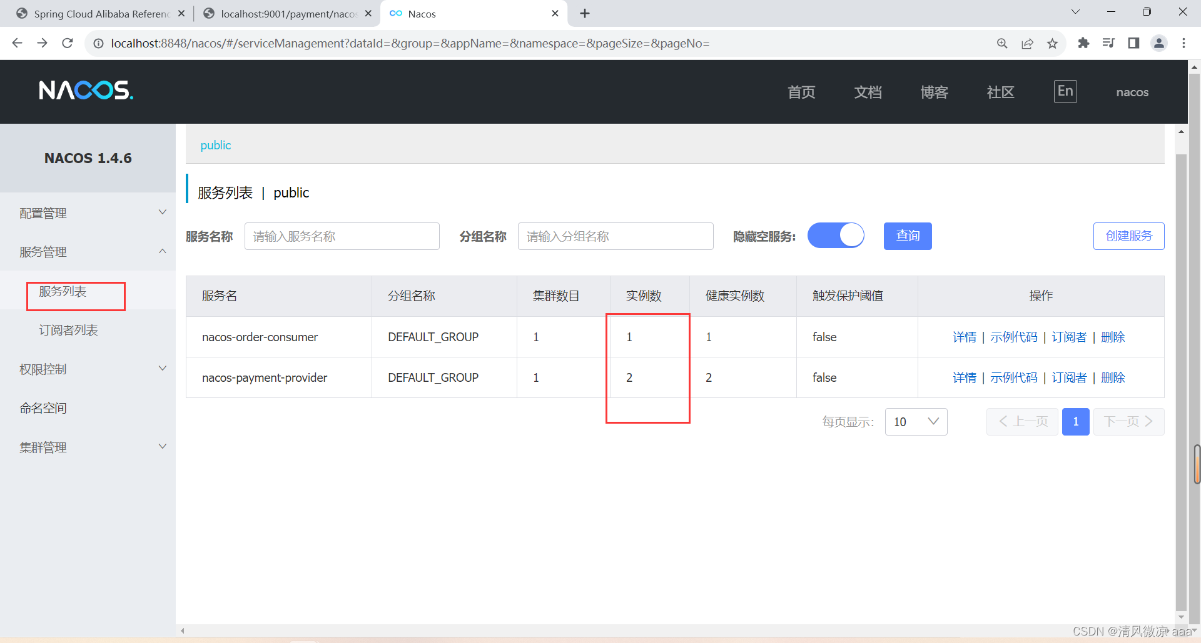Open the media control playlist icon
This screenshot has width=1201, height=643.
[1108, 43]
